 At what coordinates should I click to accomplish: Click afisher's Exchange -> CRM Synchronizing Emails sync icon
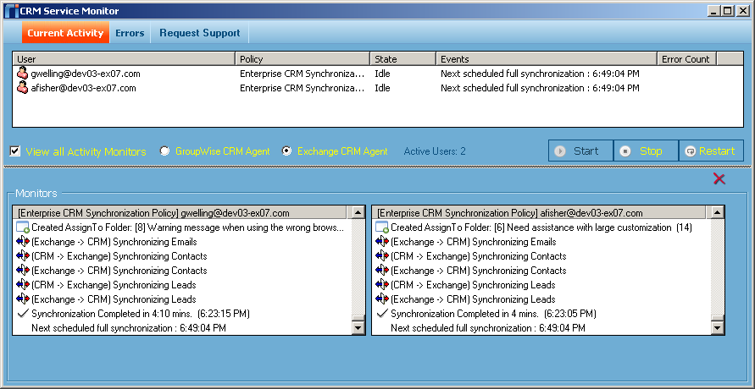point(382,242)
